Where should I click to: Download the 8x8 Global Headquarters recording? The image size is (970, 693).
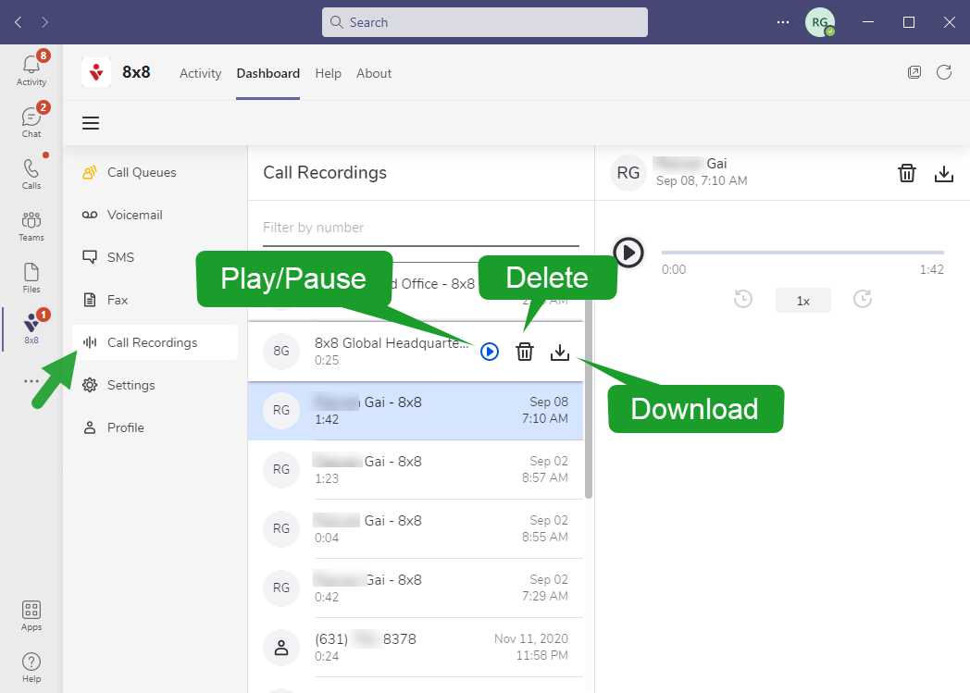click(560, 352)
